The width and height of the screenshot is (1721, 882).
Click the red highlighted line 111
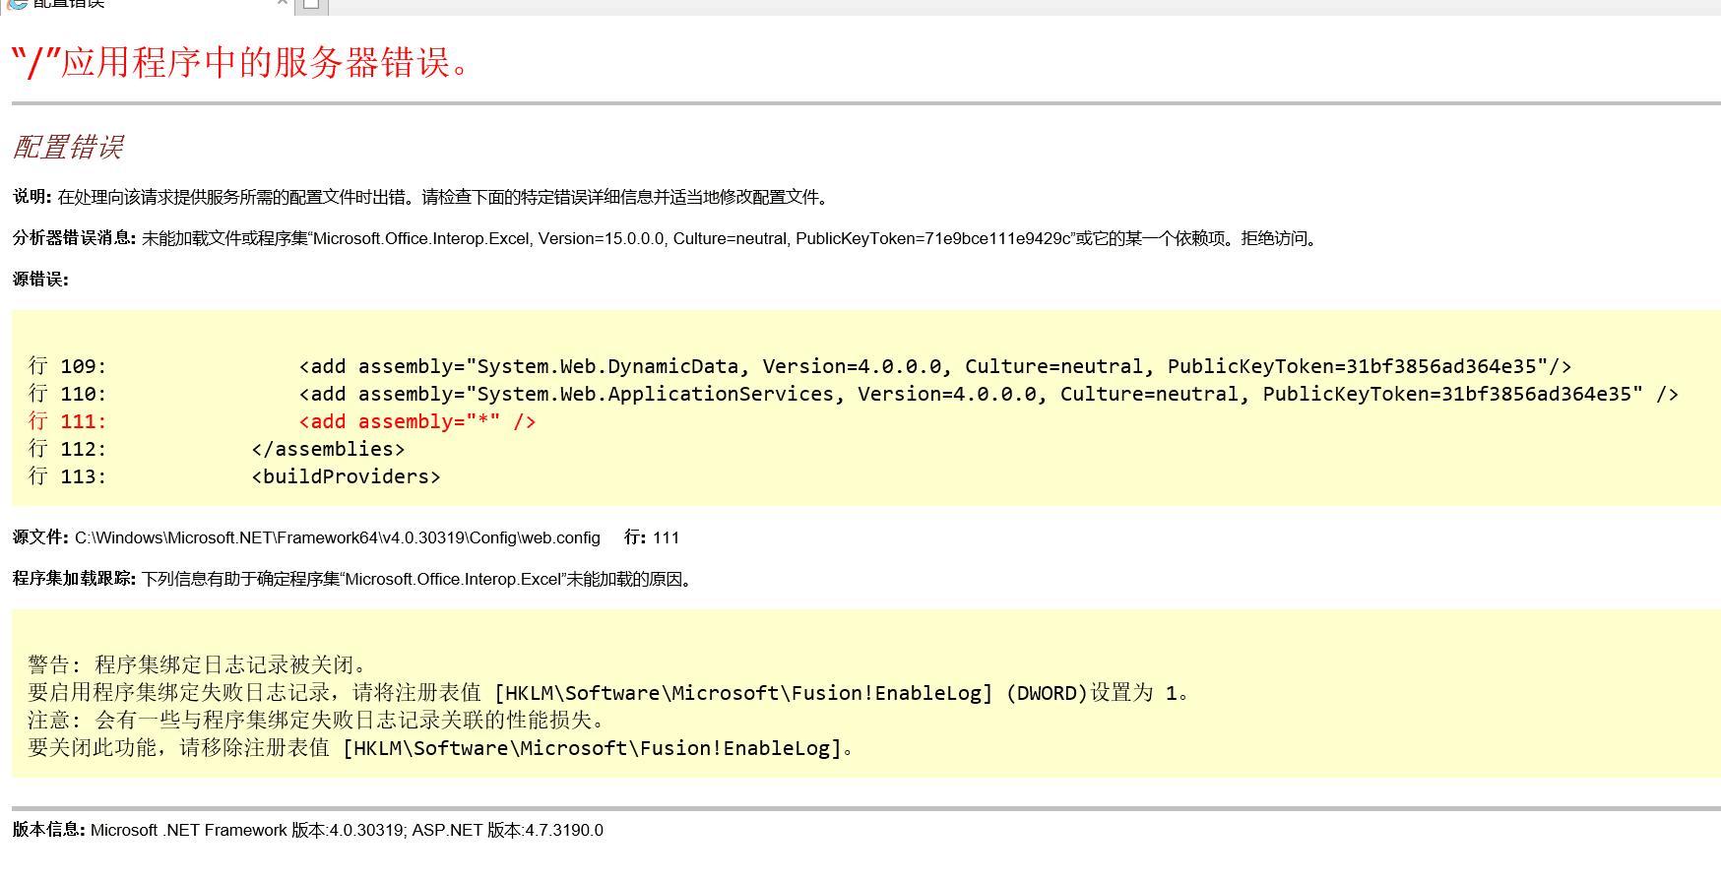[417, 421]
